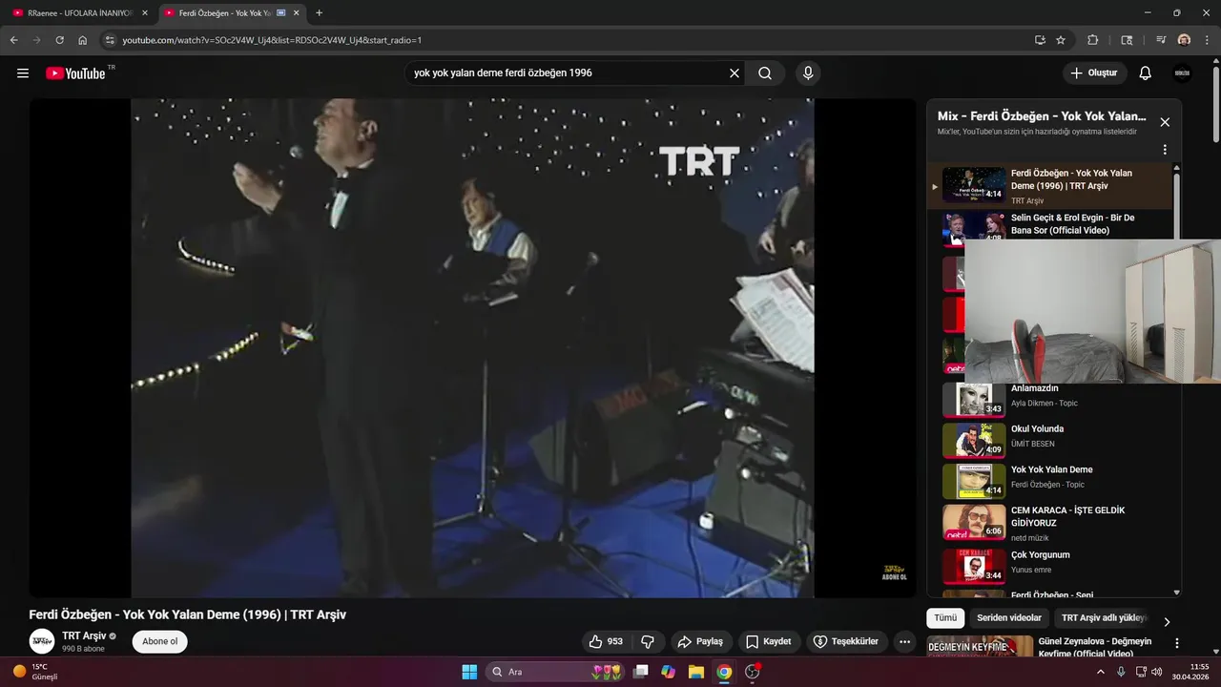The width and height of the screenshot is (1221, 687).
Task: Open Mix playlist three-dot options
Action: click(x=1165, y=150)
